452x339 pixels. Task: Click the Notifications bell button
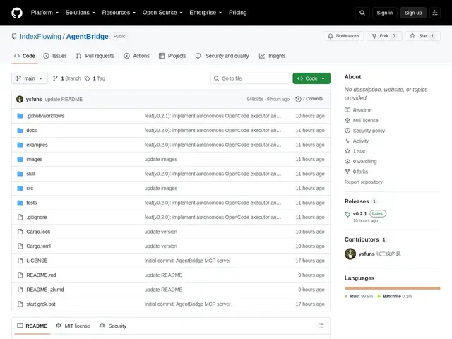pyautogui.click(x=344, y=36)
